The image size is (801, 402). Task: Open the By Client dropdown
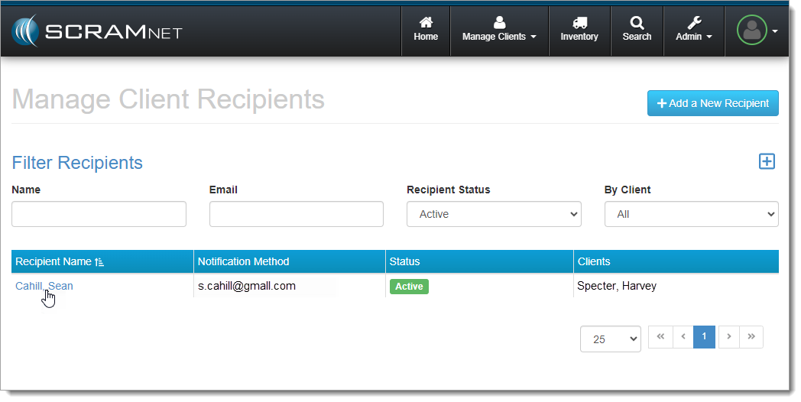click(x=691, y=214)
